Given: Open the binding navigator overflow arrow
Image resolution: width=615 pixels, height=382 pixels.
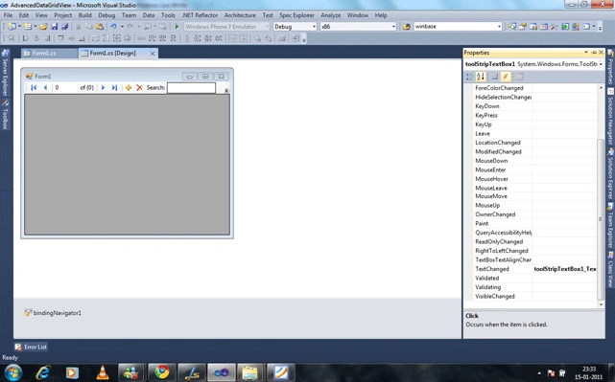Looking at the screenshot, I should [x=226, y=90].
